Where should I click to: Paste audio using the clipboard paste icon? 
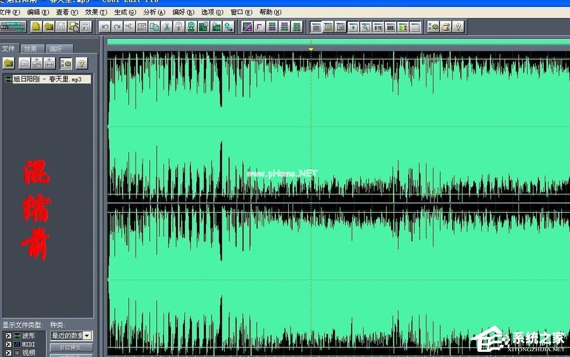point(180,27)
